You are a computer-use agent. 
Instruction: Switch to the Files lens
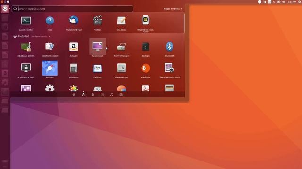tap(92, 95)
